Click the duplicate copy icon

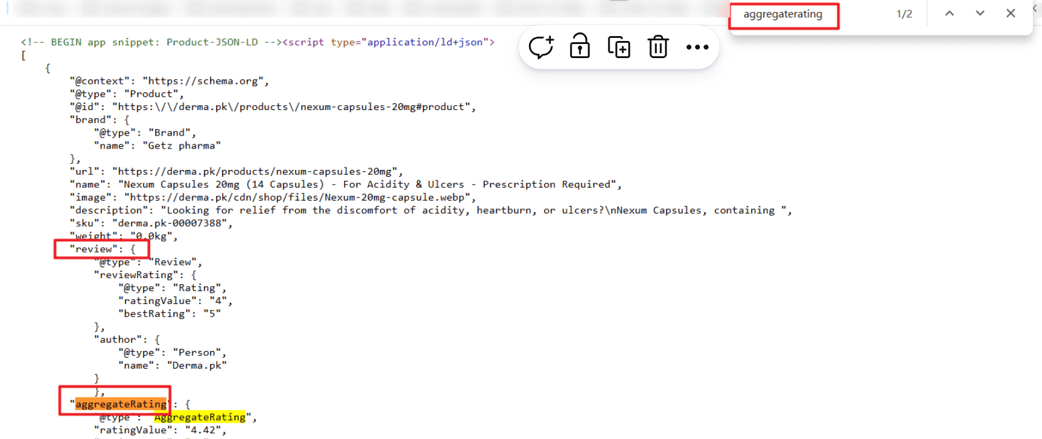coord(618,47)
